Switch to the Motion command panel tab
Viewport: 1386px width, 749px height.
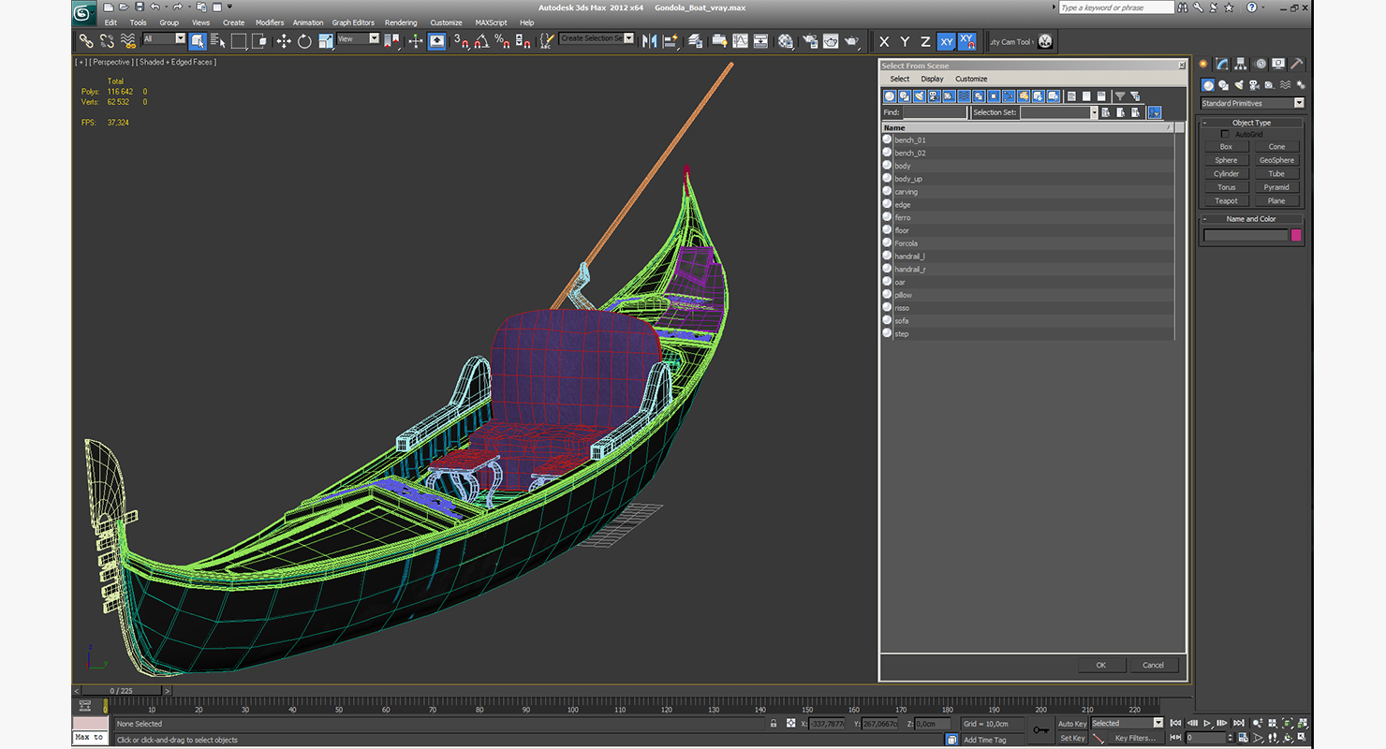[x=1261, y=64]
